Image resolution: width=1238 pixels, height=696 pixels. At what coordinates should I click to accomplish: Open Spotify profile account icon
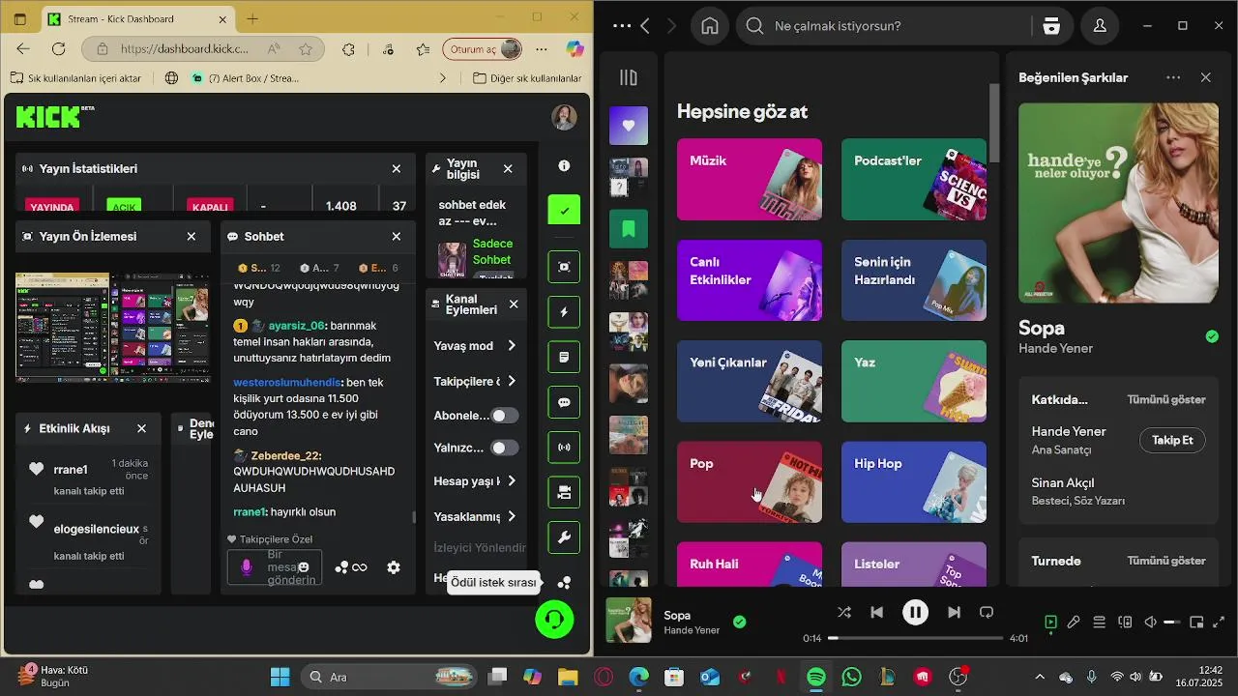click(x=1100, y=26)
